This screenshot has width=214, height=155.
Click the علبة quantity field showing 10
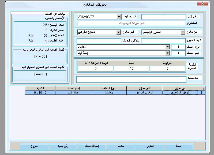[x=132, y=69]
